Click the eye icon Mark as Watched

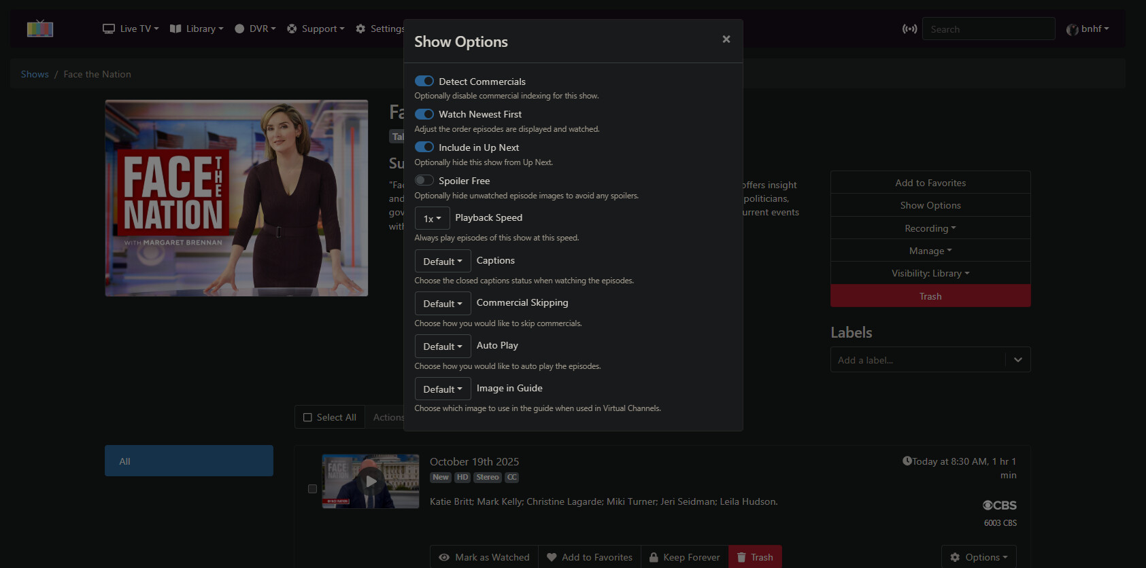pos(484,557)
